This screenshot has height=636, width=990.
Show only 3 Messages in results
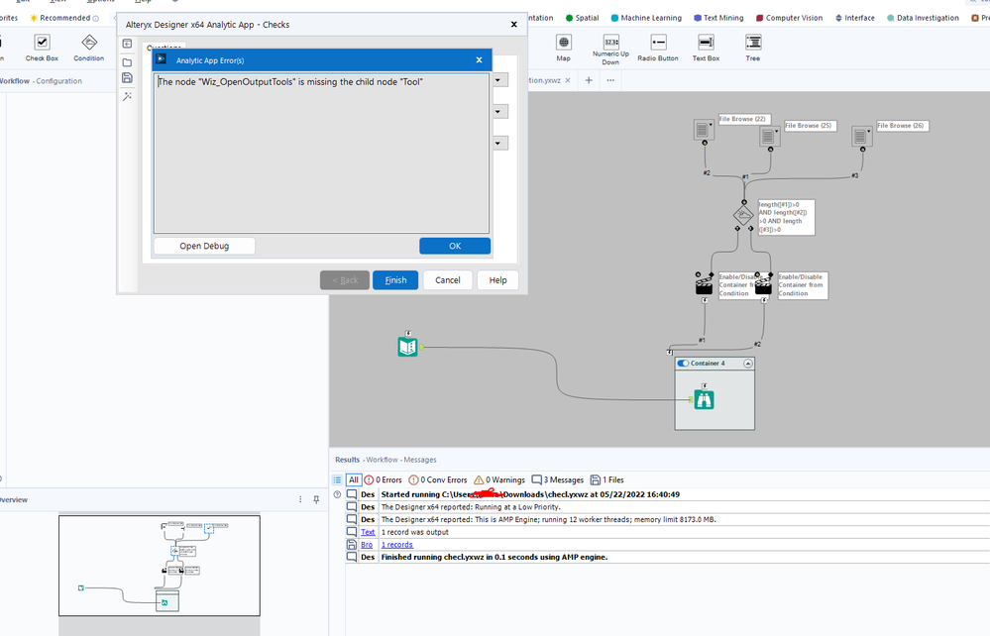click(x=558, y=479)
